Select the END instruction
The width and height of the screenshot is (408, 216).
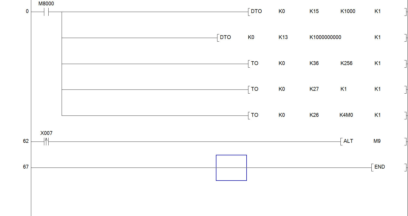pyautogui.click(x=379, y=167)
